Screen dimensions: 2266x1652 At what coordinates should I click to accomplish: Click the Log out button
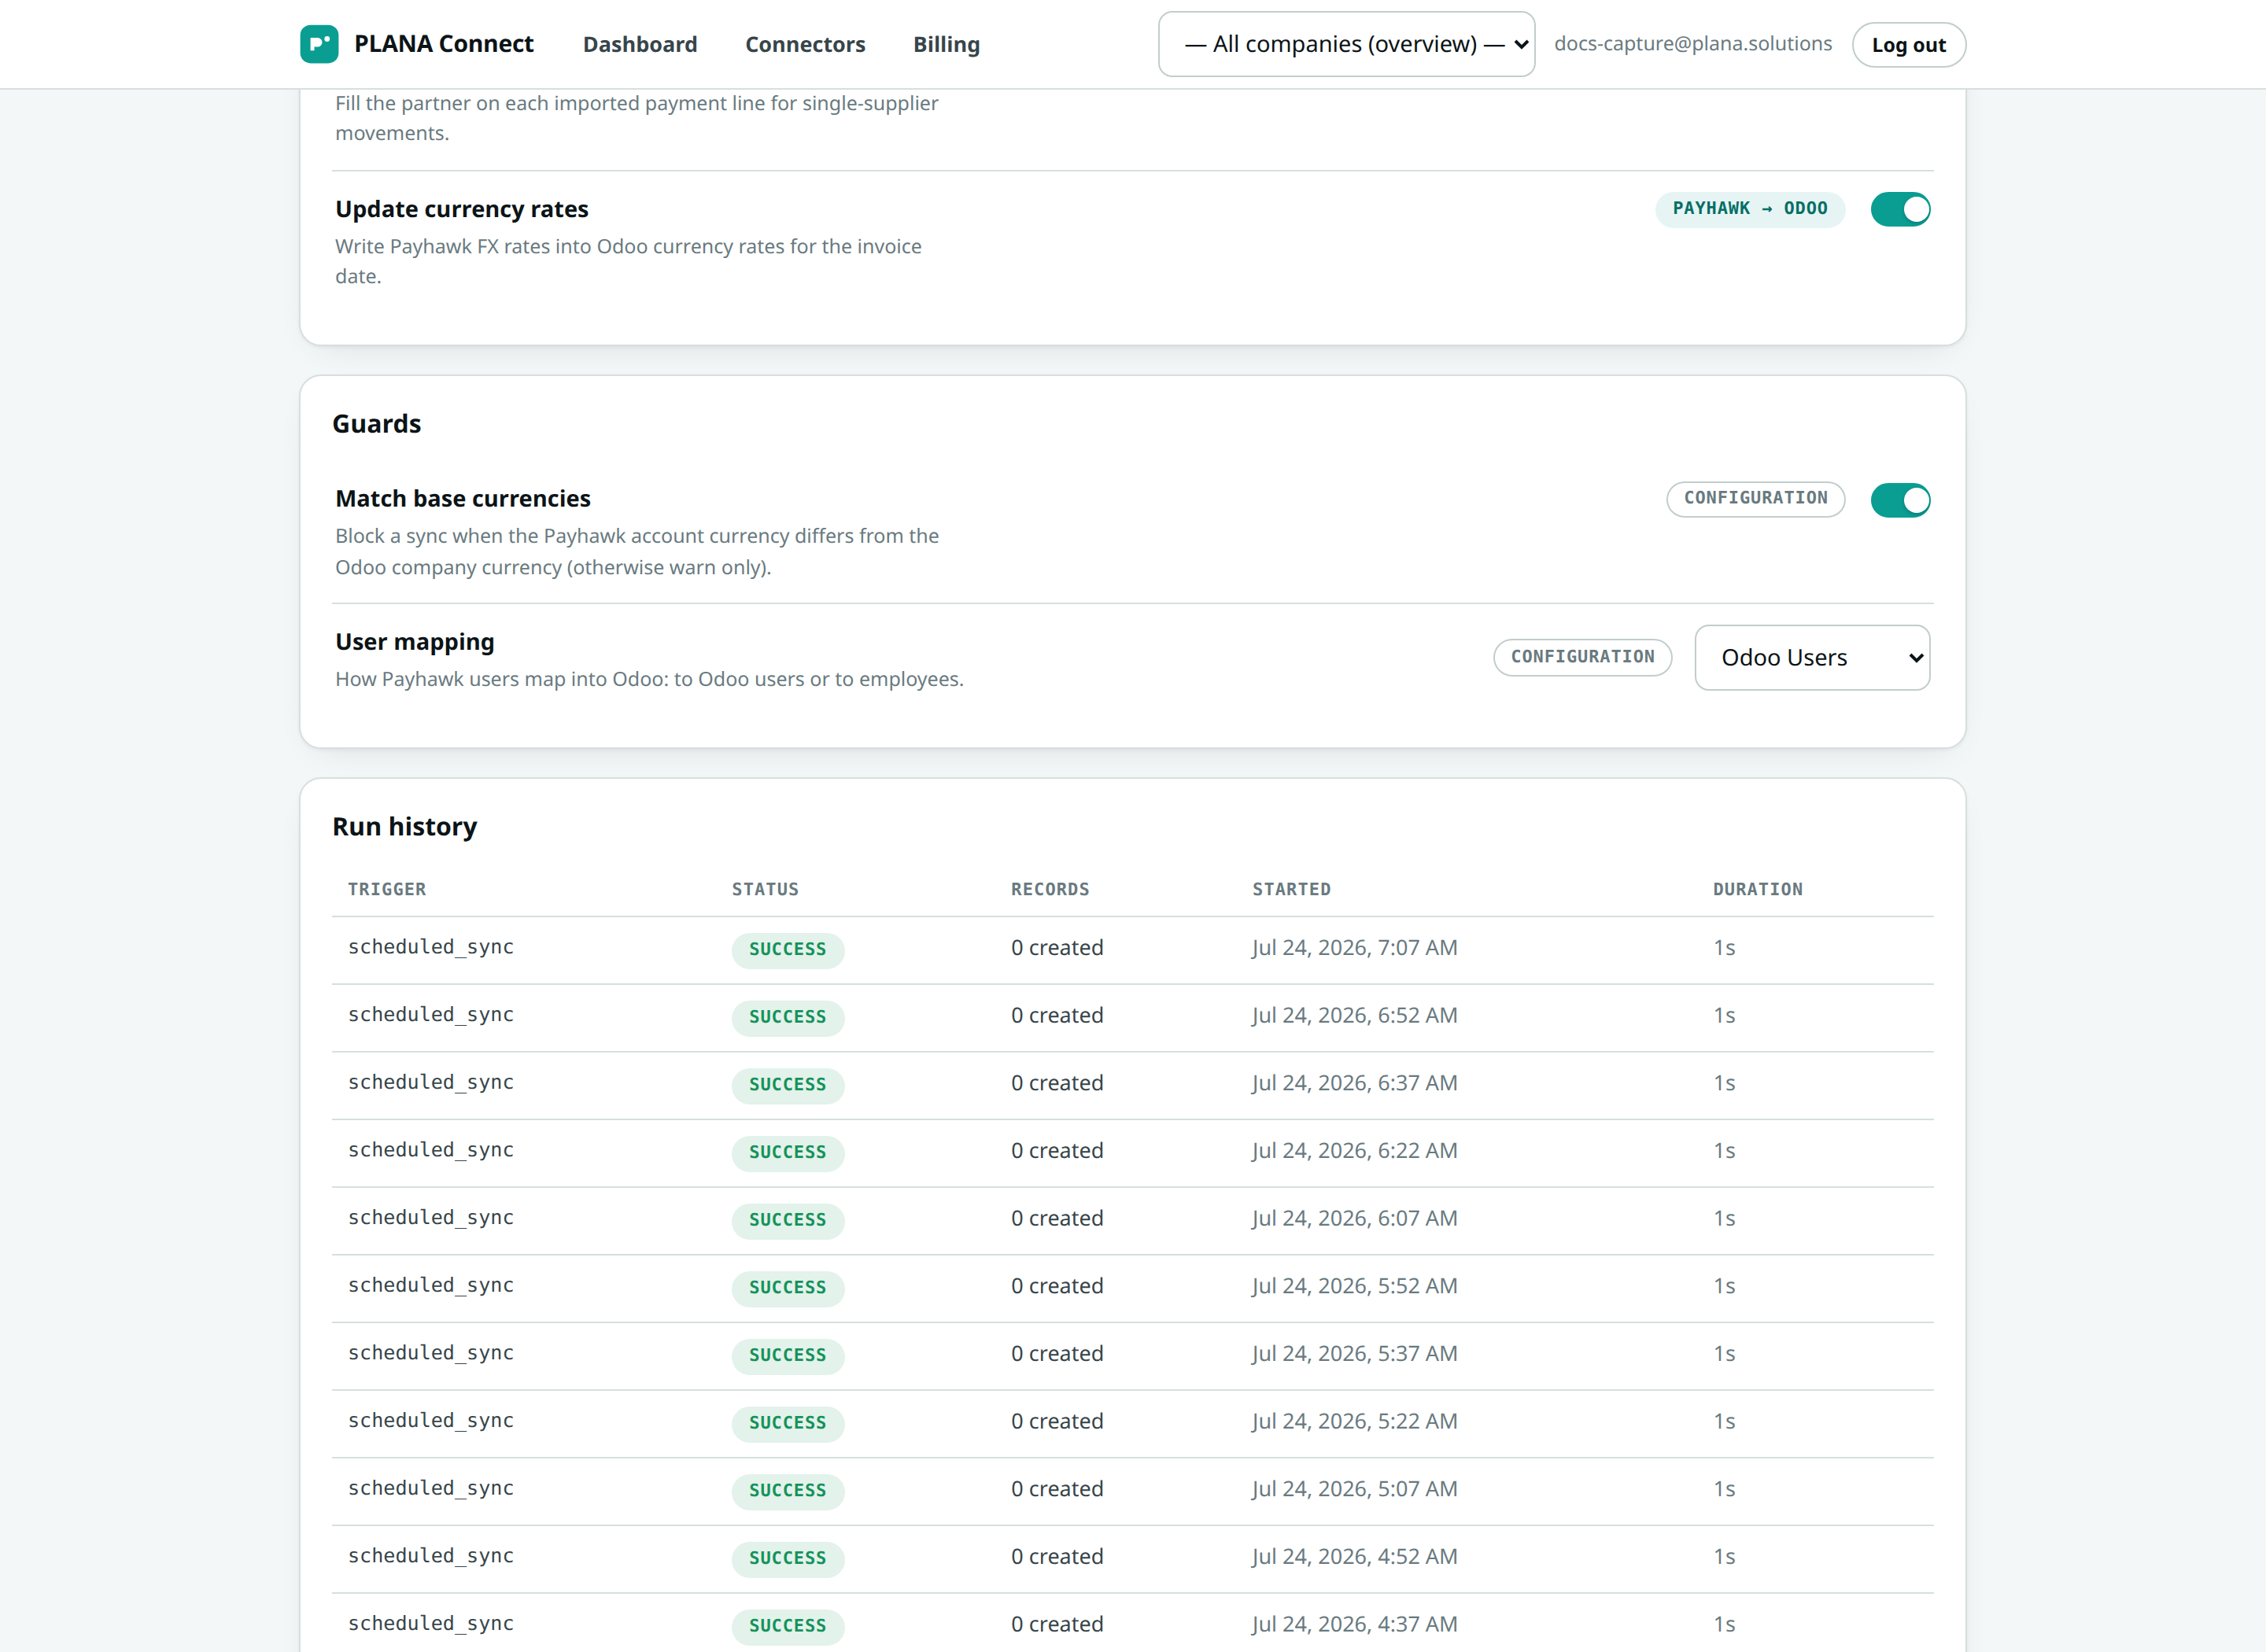tap(1908, 45)
